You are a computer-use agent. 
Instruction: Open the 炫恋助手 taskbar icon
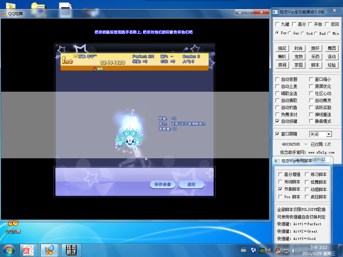[x=71, y=250]
